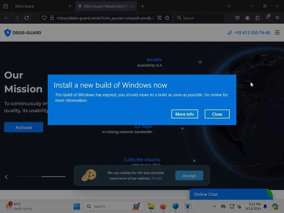Open the weather widget 67°F

pos(19,206)
